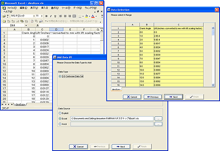Expand toolbar options chevron next to Open icon
Image resolution: width=220 pixels, height=151 pixels.
pos(7,16)
